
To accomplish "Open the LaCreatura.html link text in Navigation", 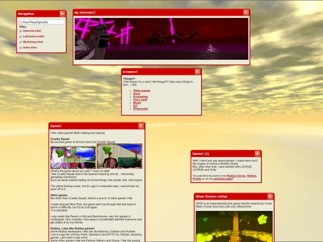I will (33, 36).
